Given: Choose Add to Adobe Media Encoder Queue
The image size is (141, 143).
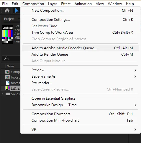Looking at the screenshot, I should (81, 48).
